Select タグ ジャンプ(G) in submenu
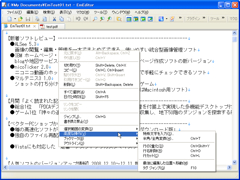 click(x=177, y=168)
